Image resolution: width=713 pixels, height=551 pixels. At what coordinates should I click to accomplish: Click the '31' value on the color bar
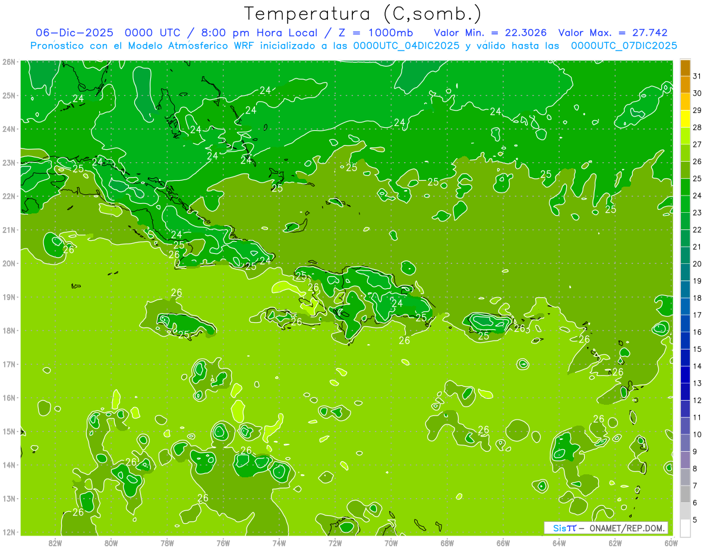[x=698, y=76]
